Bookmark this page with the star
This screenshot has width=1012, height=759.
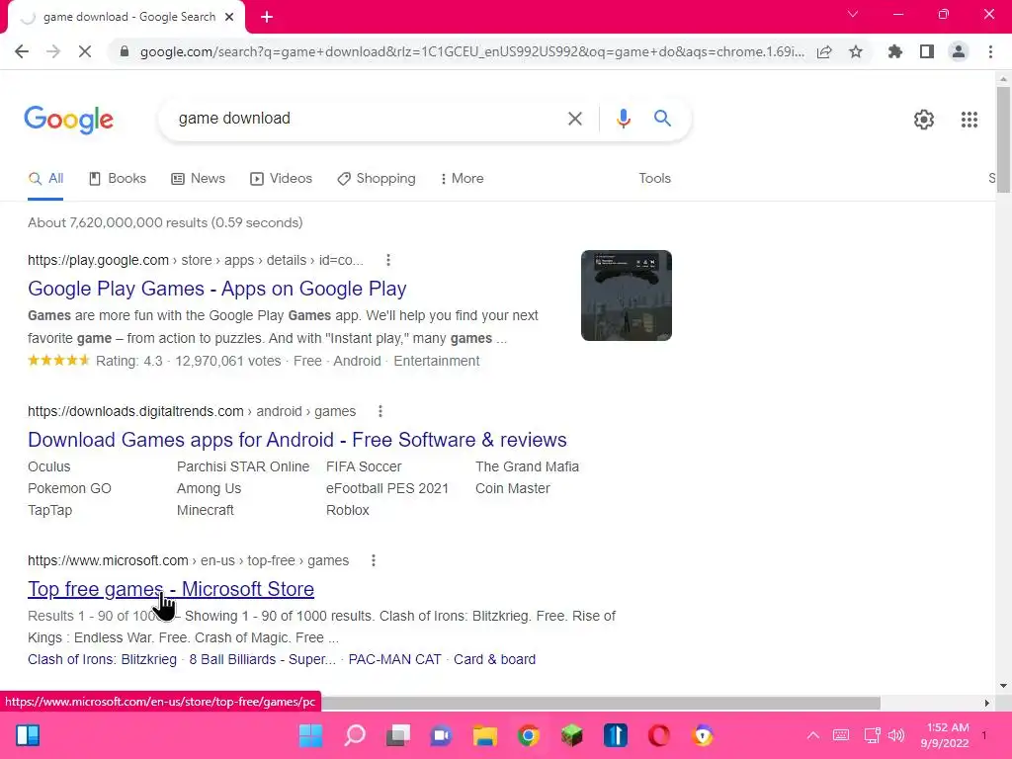(856, 51)
